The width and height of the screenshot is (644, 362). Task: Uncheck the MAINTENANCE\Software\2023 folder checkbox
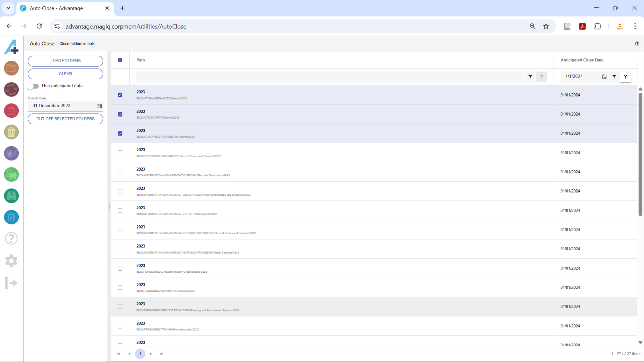point(120,95)
